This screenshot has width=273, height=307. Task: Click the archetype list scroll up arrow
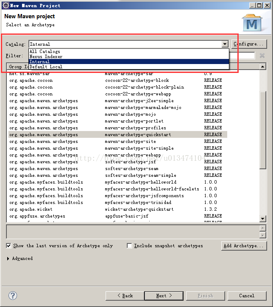tap(263, 67)
